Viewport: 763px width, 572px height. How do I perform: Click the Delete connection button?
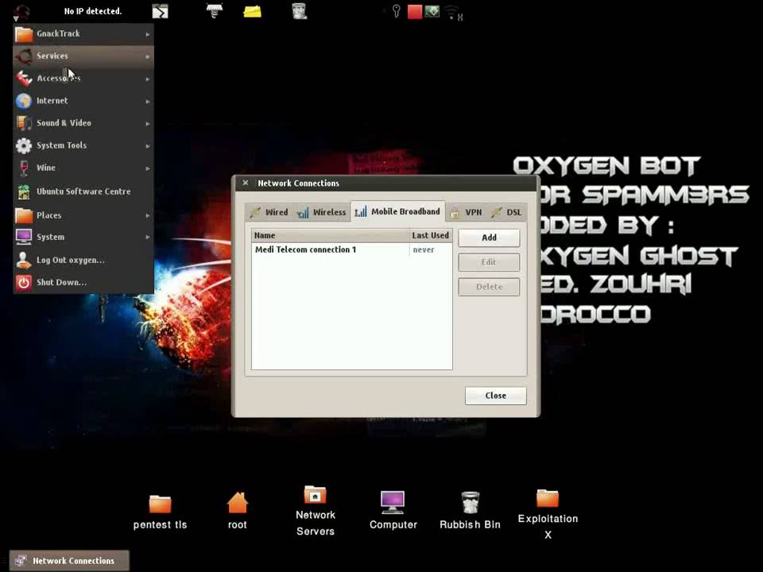pyautogui.click(x=489, y=287)
